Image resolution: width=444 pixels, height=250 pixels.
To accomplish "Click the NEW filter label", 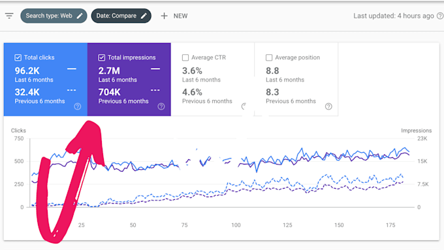I will tap(180, 16).
